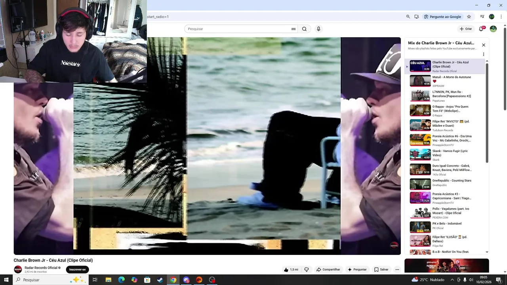This screenshot has height=285, width=507.
Task: Save the video with Salvar button
Action: click(x=381, y=270)
